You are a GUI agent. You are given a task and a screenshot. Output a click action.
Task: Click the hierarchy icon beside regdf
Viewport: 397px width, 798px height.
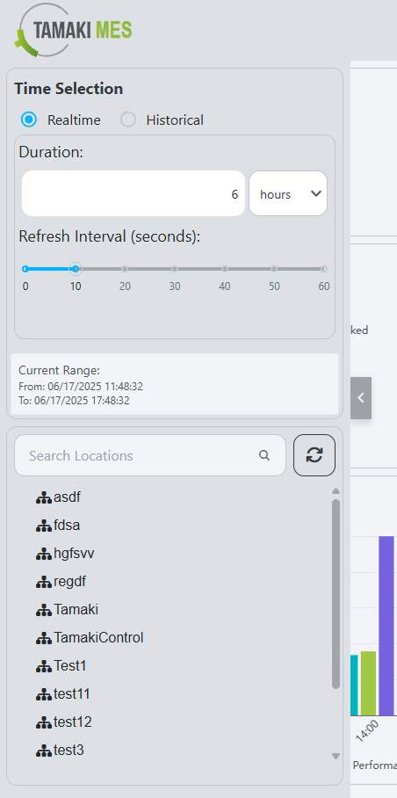pyautogui.click(x=44, y=582)
